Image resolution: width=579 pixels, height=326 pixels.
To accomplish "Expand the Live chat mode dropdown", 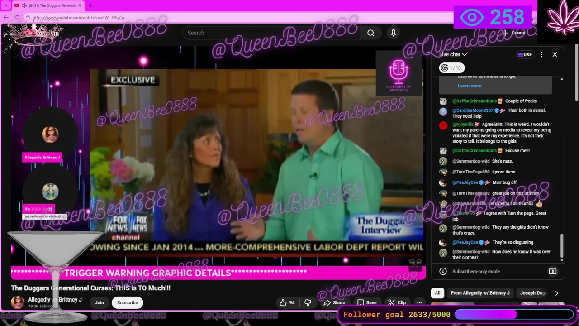I will click(x=453, y=54).
